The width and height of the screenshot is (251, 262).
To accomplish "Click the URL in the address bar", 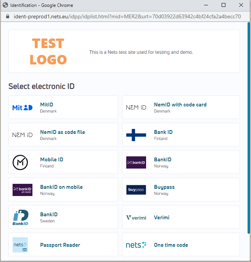I will [127, 16].
